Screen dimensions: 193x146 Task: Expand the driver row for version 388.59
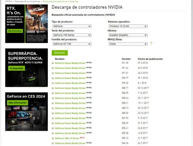point(53,93)
